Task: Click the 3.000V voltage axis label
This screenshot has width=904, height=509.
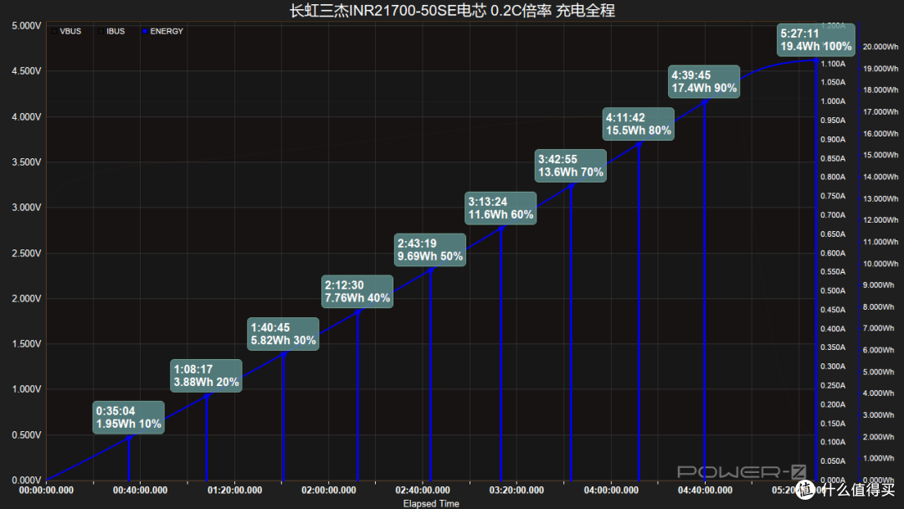Action: [27, 207]
